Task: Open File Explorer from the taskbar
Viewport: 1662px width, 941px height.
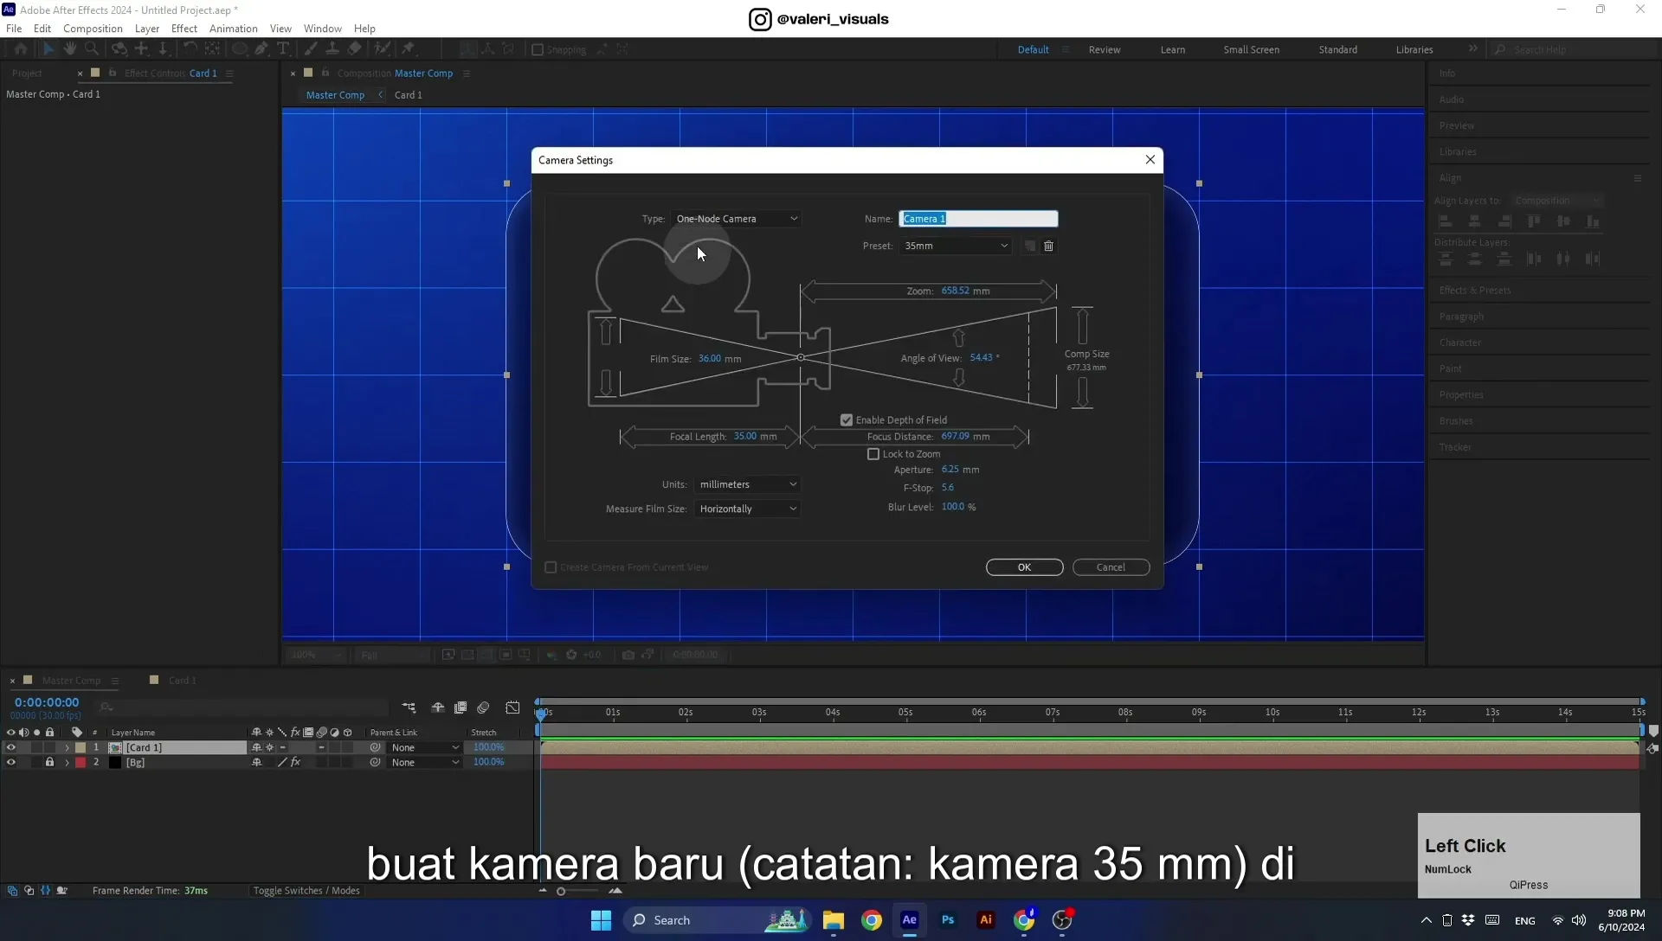Action: click(834, 920)
